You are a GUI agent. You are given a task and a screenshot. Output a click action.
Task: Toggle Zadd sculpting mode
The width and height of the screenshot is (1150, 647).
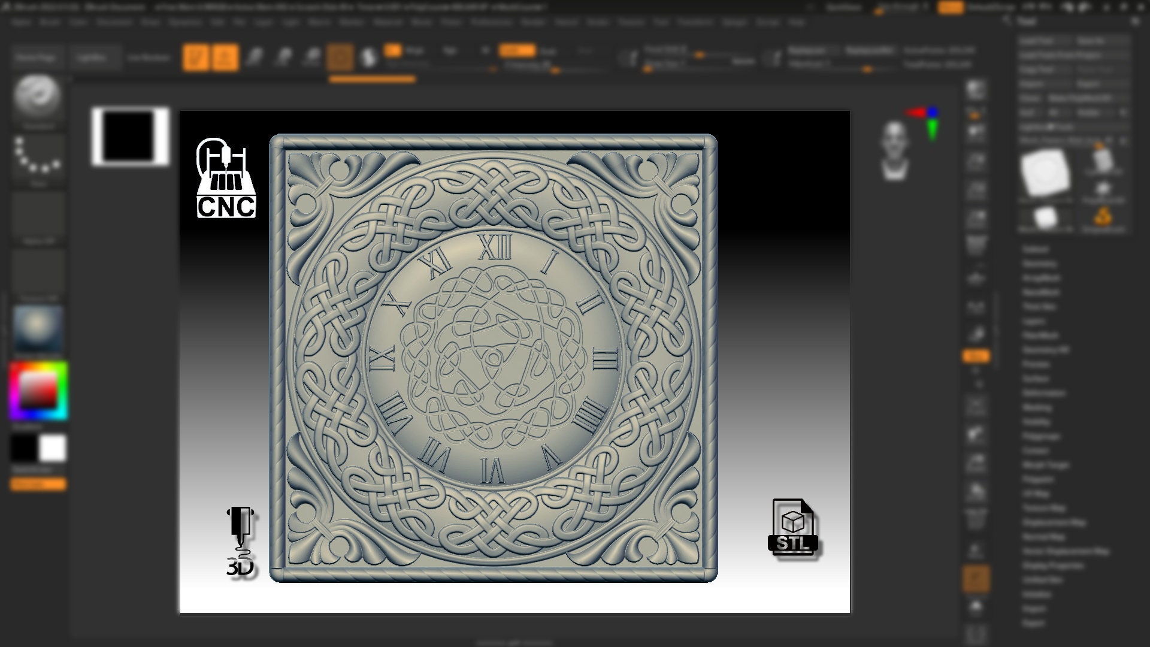point(517,51)
